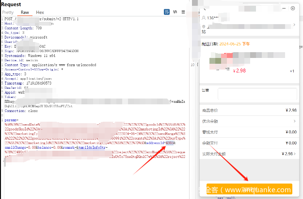The width and height of the screenshot is (303, 199).
Task: Click the user avatar icon beside 136***
Action: click(204, 18)
